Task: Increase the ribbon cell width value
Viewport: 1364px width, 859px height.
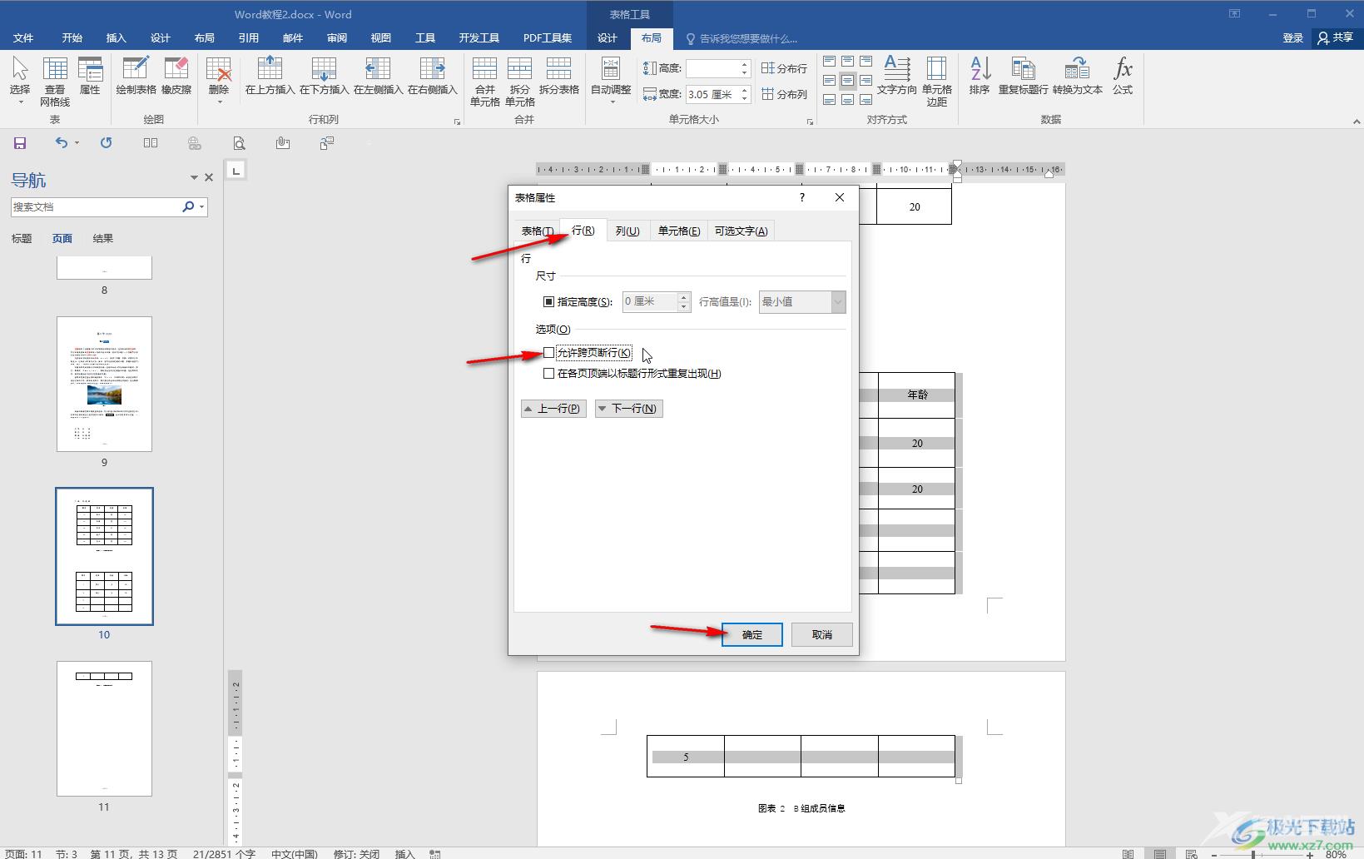Action: coord(745,90)
